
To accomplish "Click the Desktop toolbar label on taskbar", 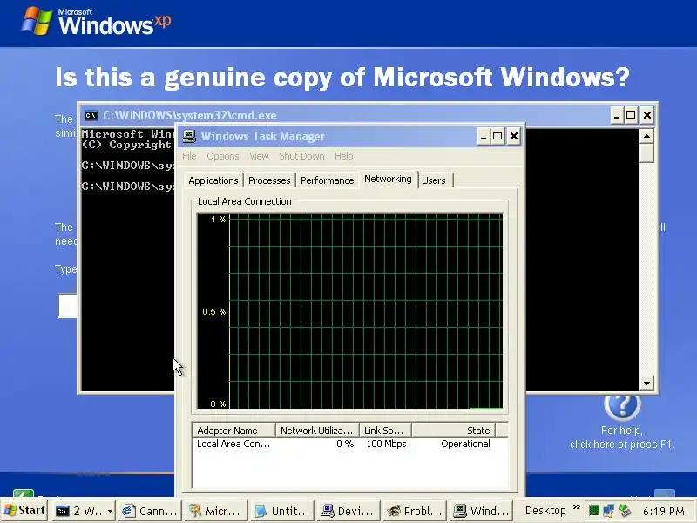I will tap(545, 511).
